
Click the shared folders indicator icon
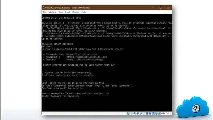pyautogui.click(x=144, y=113)
